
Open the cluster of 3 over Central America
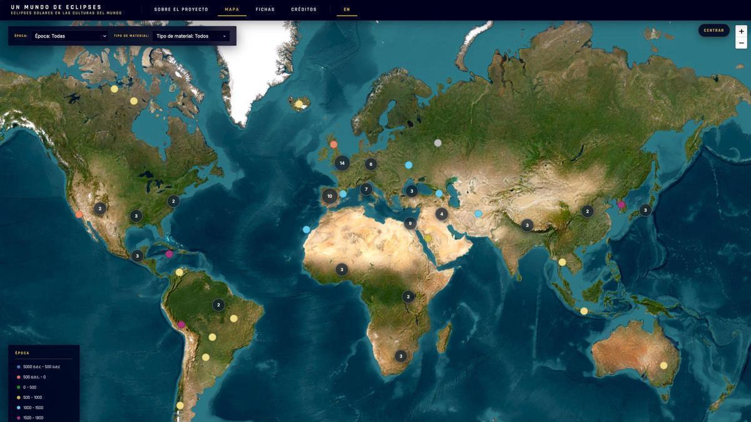[x=137, y=256]
